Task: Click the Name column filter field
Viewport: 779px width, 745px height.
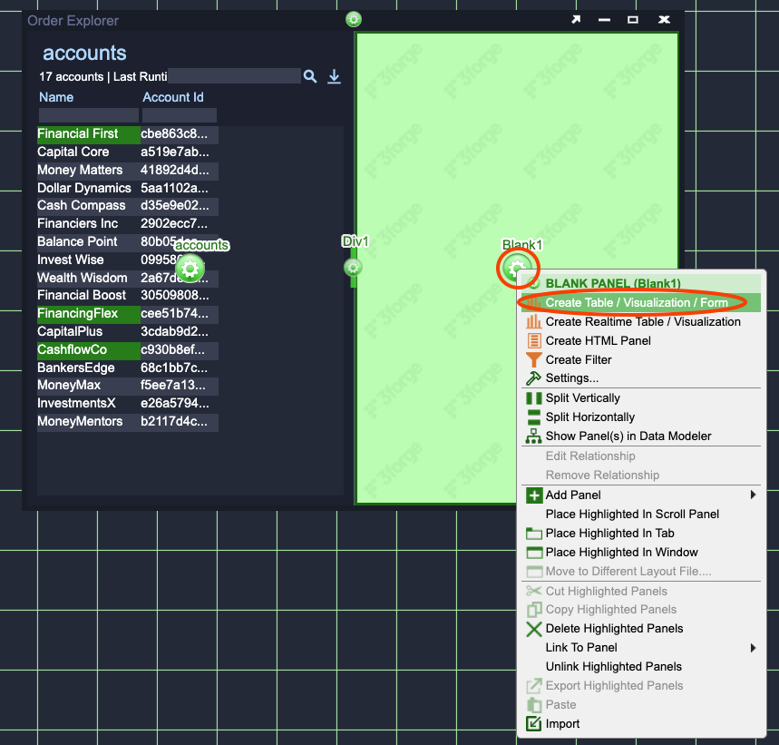Action: pos(88,115)
